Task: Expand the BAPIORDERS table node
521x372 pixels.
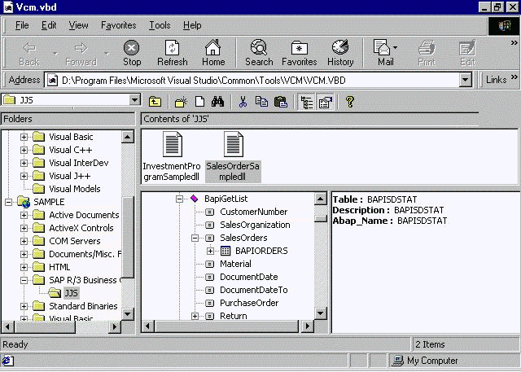Action: (210, 251)
